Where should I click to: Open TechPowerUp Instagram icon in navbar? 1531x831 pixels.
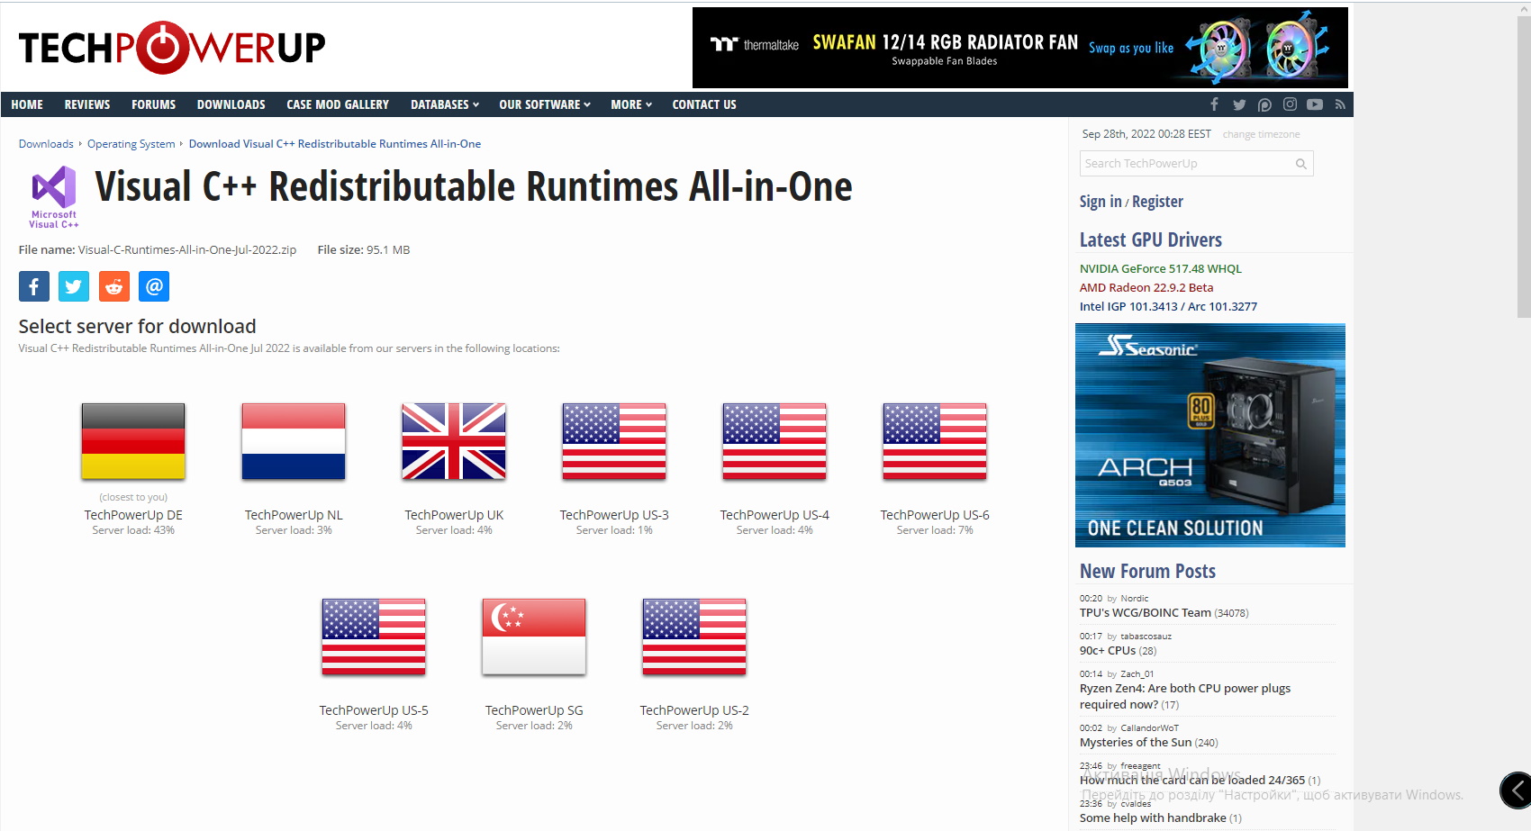pos(1290,104)
